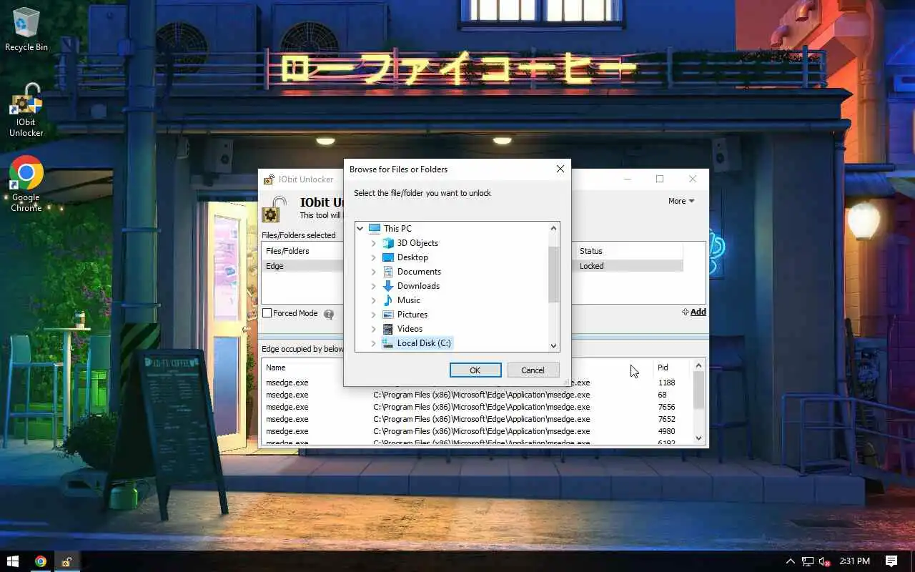
Task: Select the Downloads folder icon
Action: pyautogui.click(x=387, y=286)
